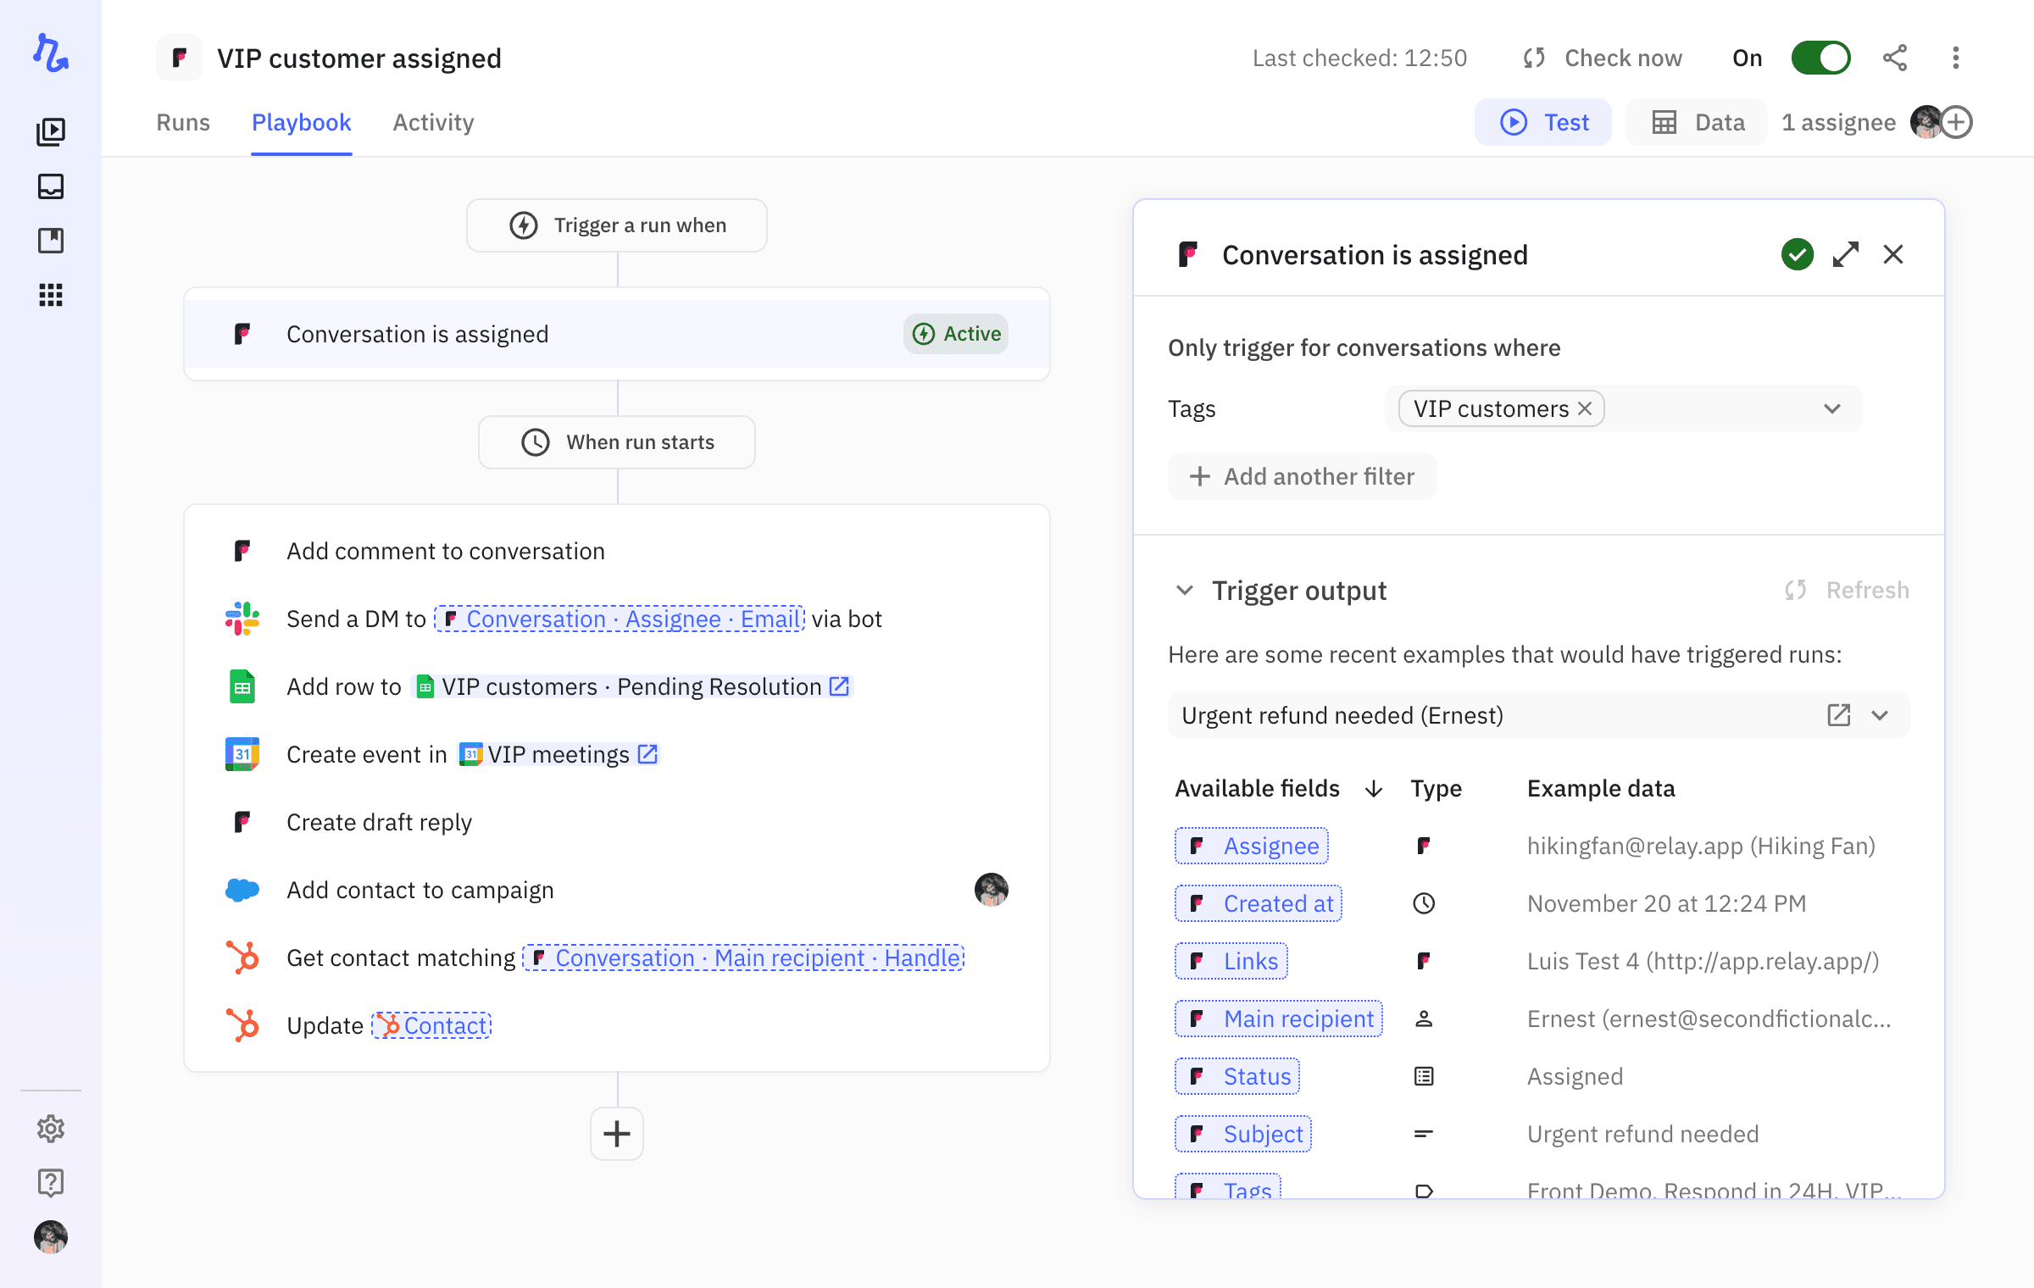
Task: Open settings via the gear icon
Action: coord(51,1129)
